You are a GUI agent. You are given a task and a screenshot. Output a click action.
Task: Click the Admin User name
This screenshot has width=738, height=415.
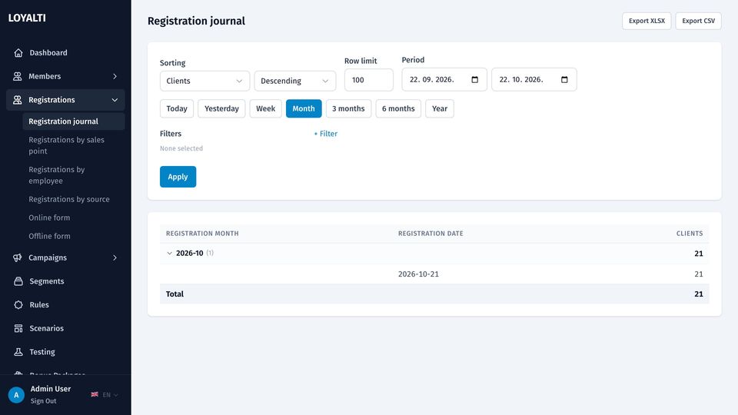point(51,389)
